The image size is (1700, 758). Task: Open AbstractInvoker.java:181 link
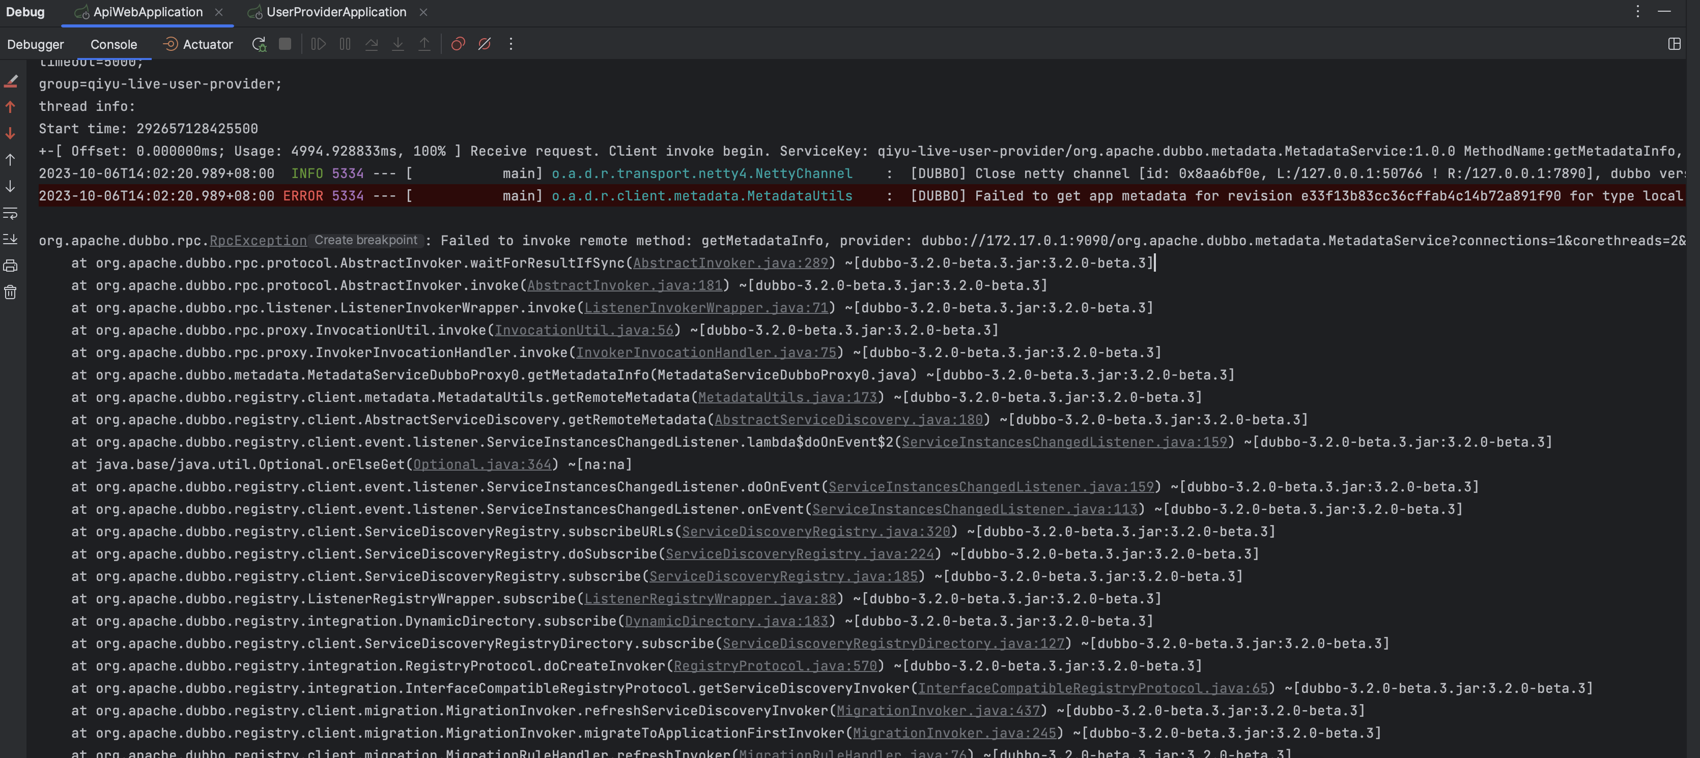click(625, 286)
